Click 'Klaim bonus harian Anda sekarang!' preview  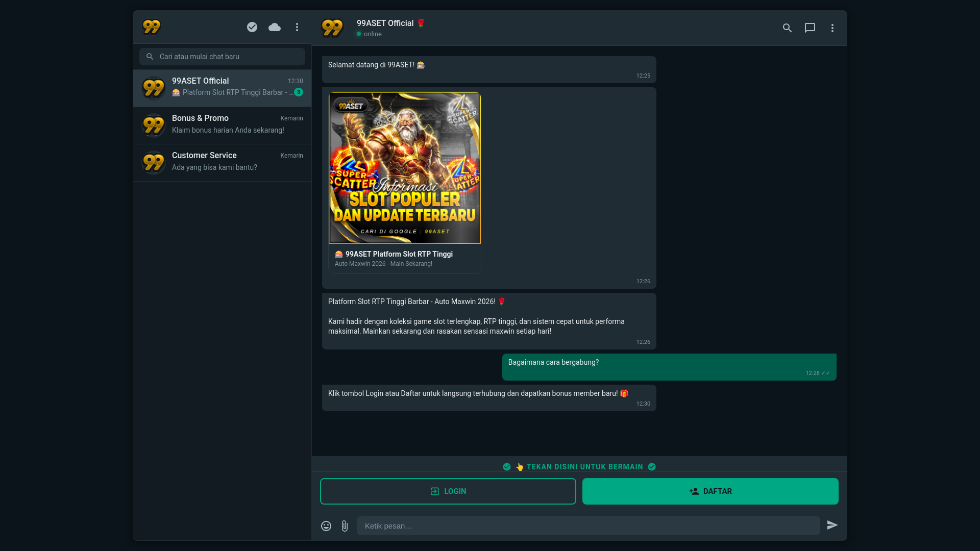[x=228, y=130]
